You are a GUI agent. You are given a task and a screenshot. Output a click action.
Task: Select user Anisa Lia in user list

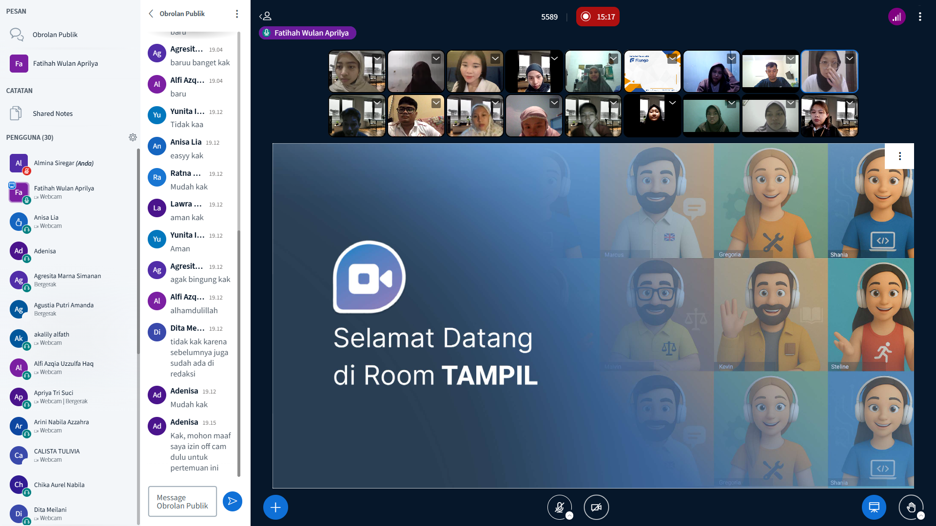tap(70, 222)
